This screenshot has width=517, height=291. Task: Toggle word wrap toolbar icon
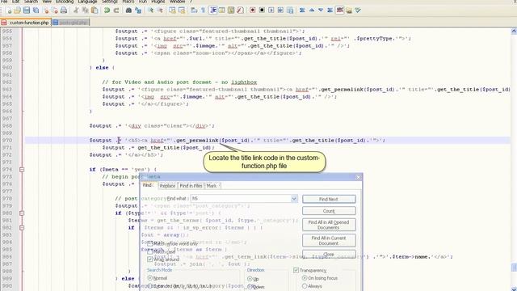(x=194, y=11)
